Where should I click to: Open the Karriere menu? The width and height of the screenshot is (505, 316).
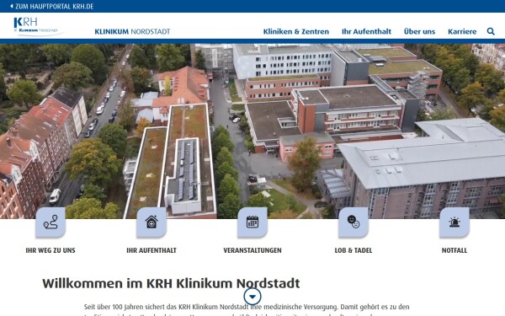[x=462, y=32]
